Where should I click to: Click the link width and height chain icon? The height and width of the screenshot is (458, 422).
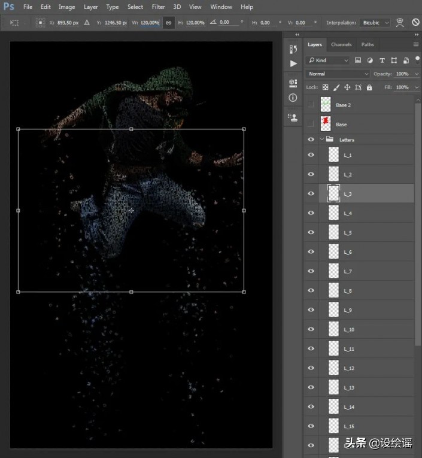(169, 23)
